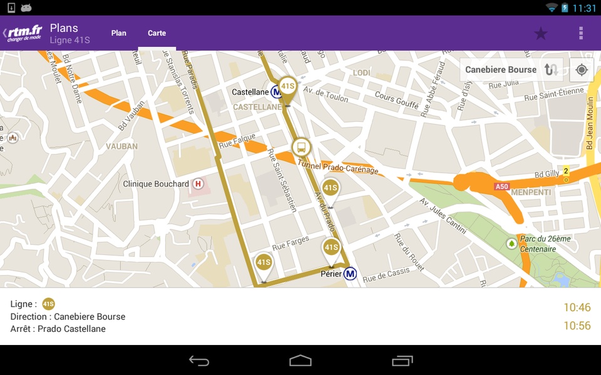This screenshot has height=375, width=601.
Task: Open the three-dot overflow menu
Action: tap(581, 33)
